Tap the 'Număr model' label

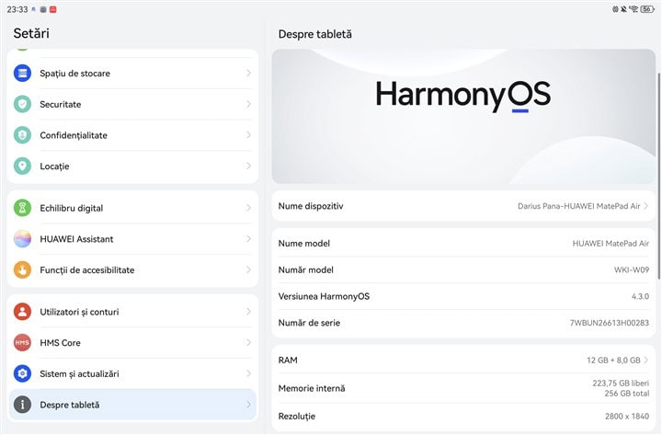[305, 269]
